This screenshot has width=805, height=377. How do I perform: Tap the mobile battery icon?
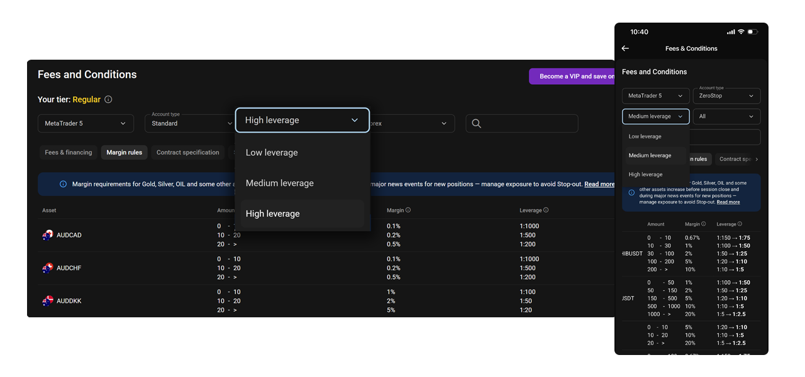pos(753,32)
